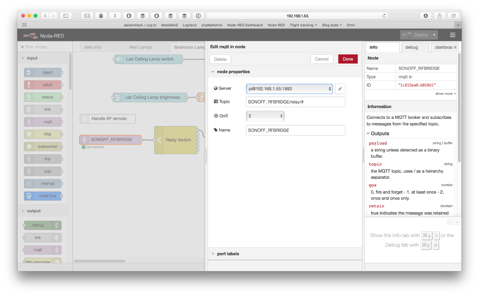Click the filter nodes search field
The height and width of the screenshot is (296, 479).
point(45,47)
